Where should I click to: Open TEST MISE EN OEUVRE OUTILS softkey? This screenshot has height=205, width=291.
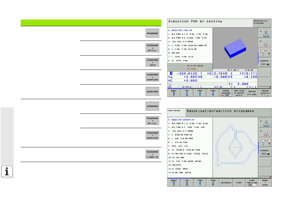(x=239, y=93)
